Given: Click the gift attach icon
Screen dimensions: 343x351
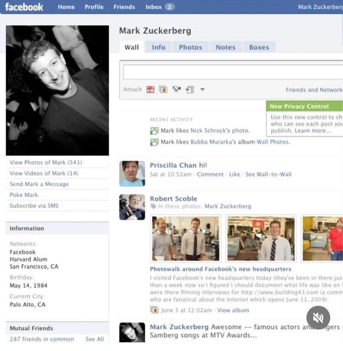Looking at the screenshot, I should tap(150, 90).
